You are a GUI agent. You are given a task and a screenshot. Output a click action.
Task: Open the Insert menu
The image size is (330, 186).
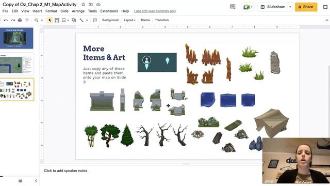(x=37, y=11)
